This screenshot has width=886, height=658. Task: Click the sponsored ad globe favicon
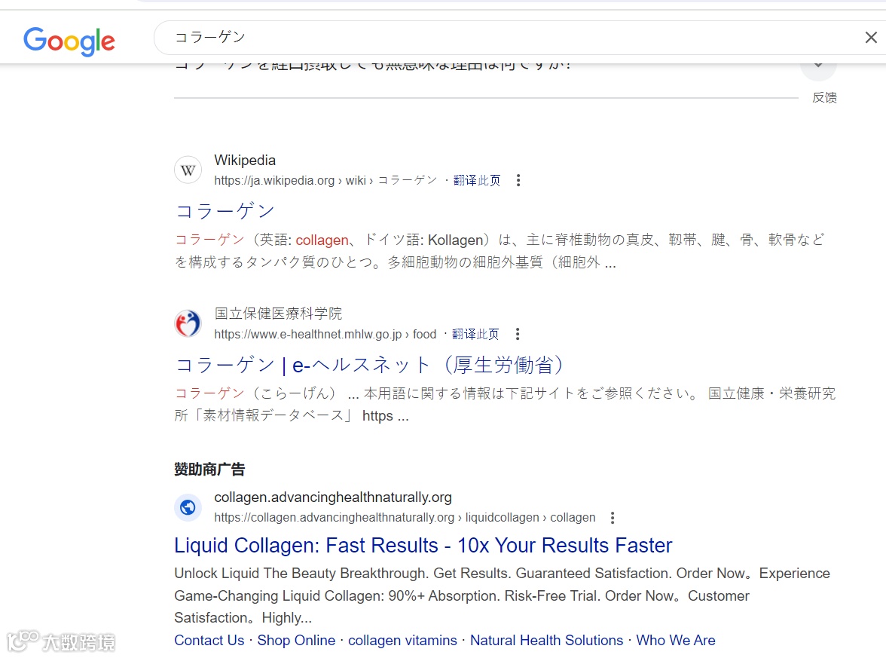(x=188, y=507)
